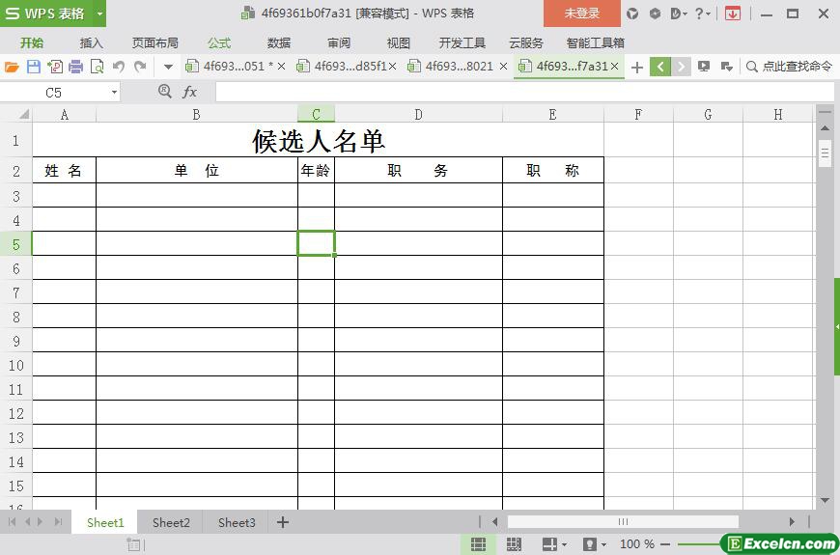Add a new document tab with plus

[637, 67]
